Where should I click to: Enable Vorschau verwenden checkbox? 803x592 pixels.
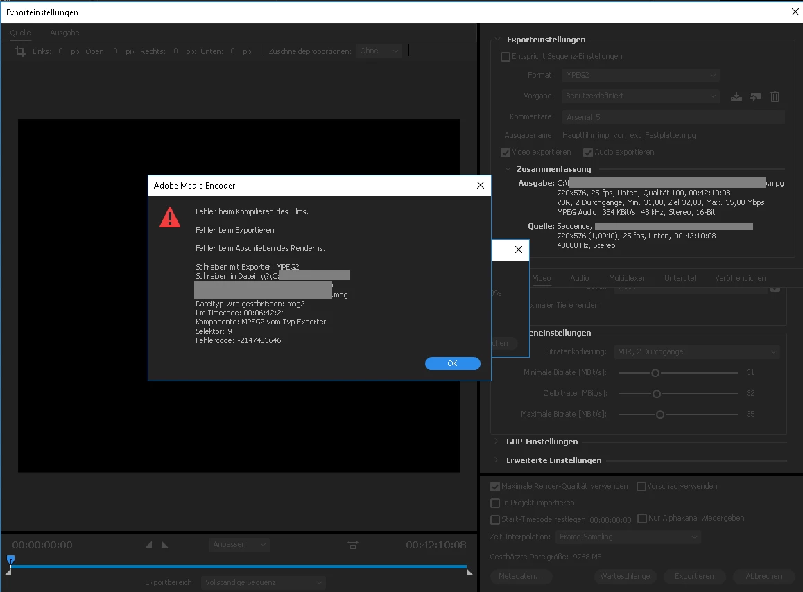coord(641,486)
